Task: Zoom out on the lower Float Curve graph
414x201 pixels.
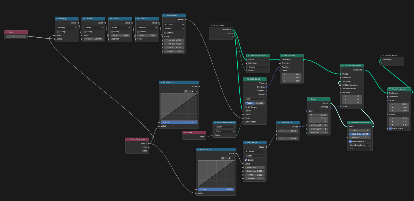Action: [226, 158]
